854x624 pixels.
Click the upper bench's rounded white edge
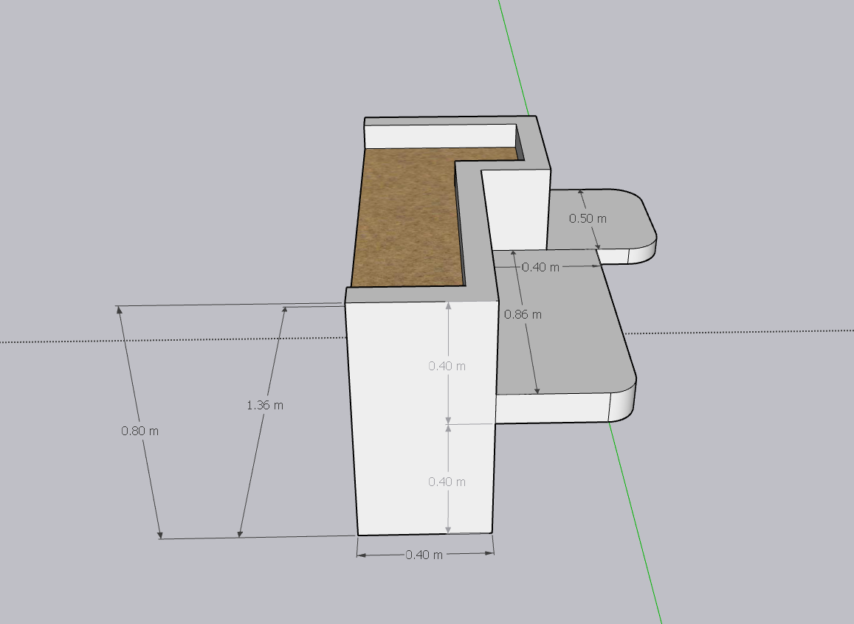coord(642,252)
